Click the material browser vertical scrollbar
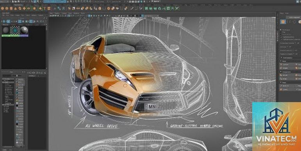 (46, 47)
